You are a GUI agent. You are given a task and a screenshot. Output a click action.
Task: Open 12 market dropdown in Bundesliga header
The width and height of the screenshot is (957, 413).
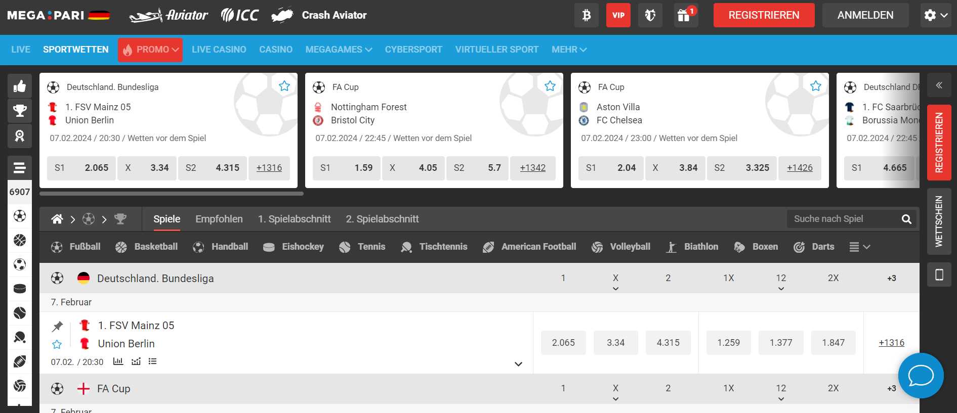[x=781, y=289]
